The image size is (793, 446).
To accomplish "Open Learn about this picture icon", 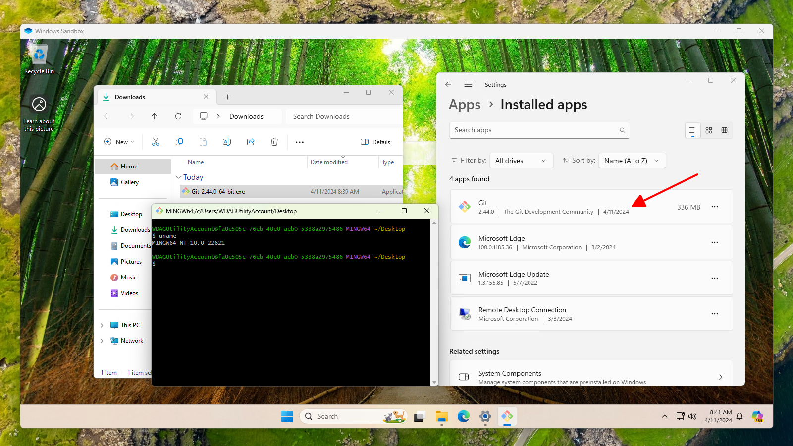I will (39, 114).
